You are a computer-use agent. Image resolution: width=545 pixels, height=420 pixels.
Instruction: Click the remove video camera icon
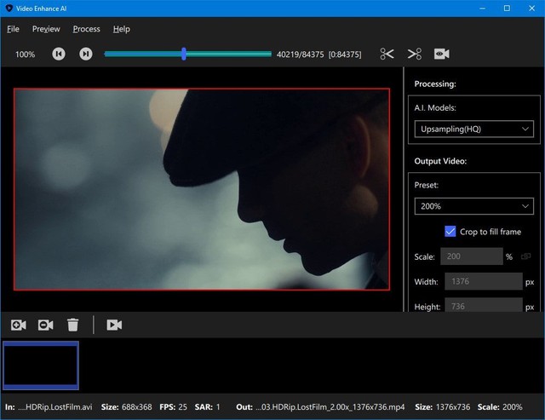pos(46,325)
